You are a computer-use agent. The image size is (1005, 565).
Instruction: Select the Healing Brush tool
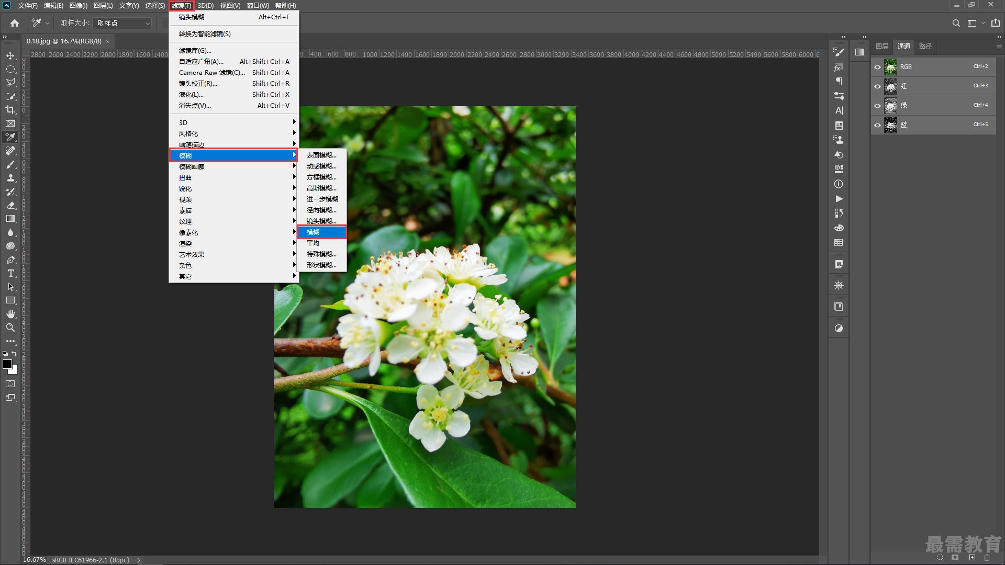10,151
